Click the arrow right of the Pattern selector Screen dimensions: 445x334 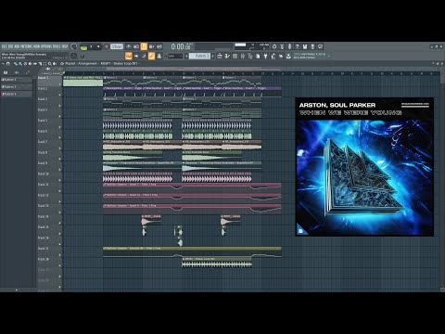[213, 56]
